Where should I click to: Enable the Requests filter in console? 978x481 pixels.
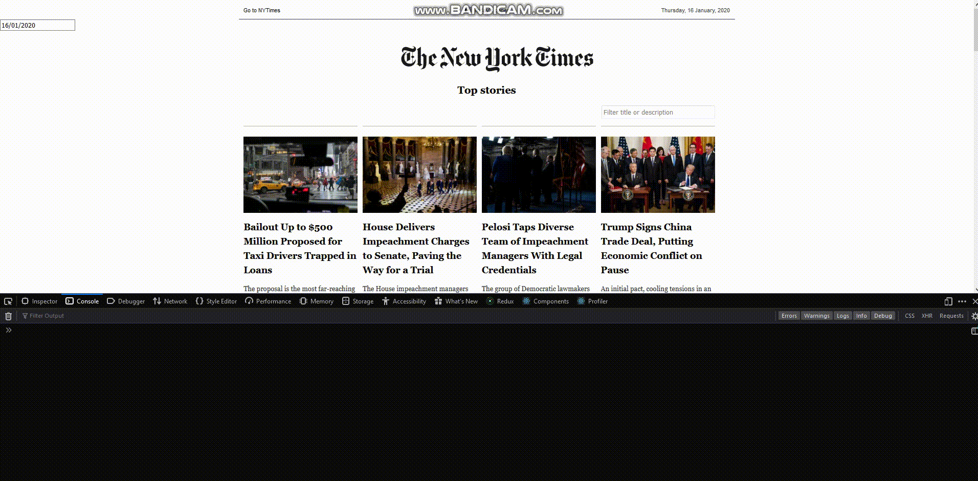click(x=951, y=316)
